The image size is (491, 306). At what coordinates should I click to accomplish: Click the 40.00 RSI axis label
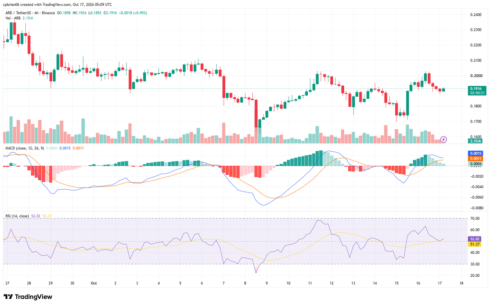[x=475, y=253]
